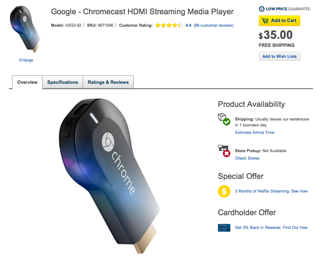Click Estimate Arrival Time link

click(255, 133)
